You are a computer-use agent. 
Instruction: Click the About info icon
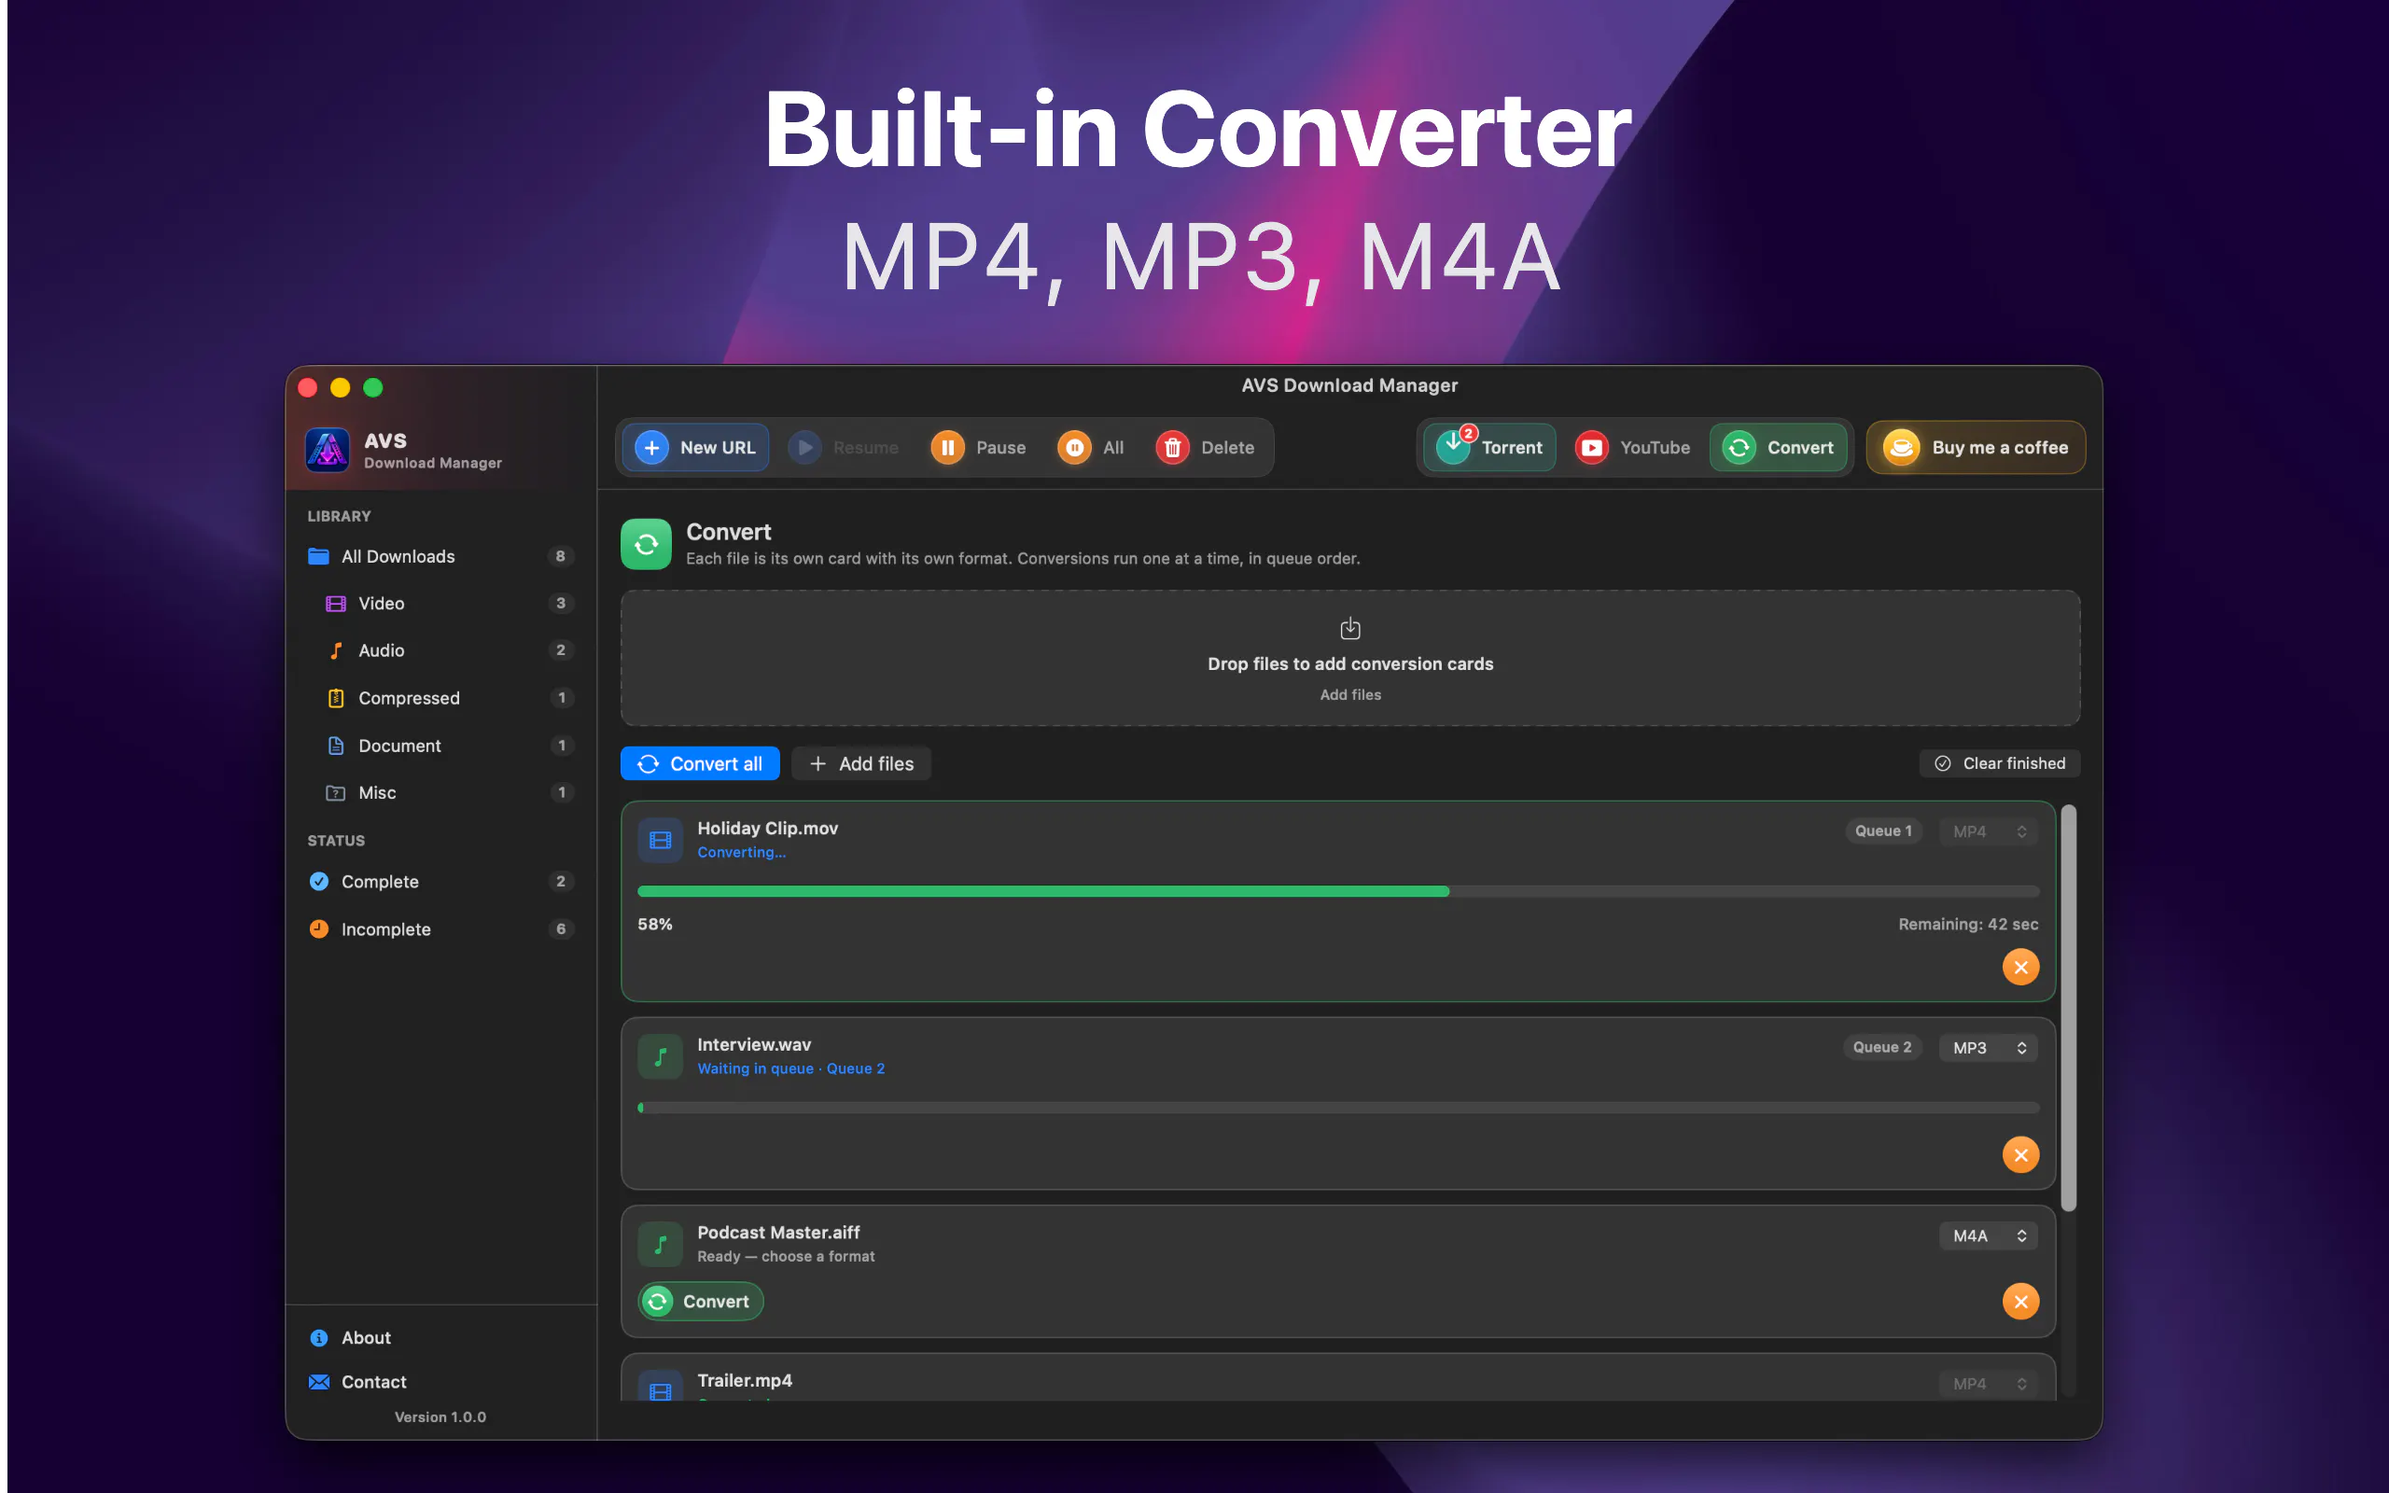click(319, 1338)
